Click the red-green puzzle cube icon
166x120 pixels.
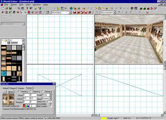[132, 8]
